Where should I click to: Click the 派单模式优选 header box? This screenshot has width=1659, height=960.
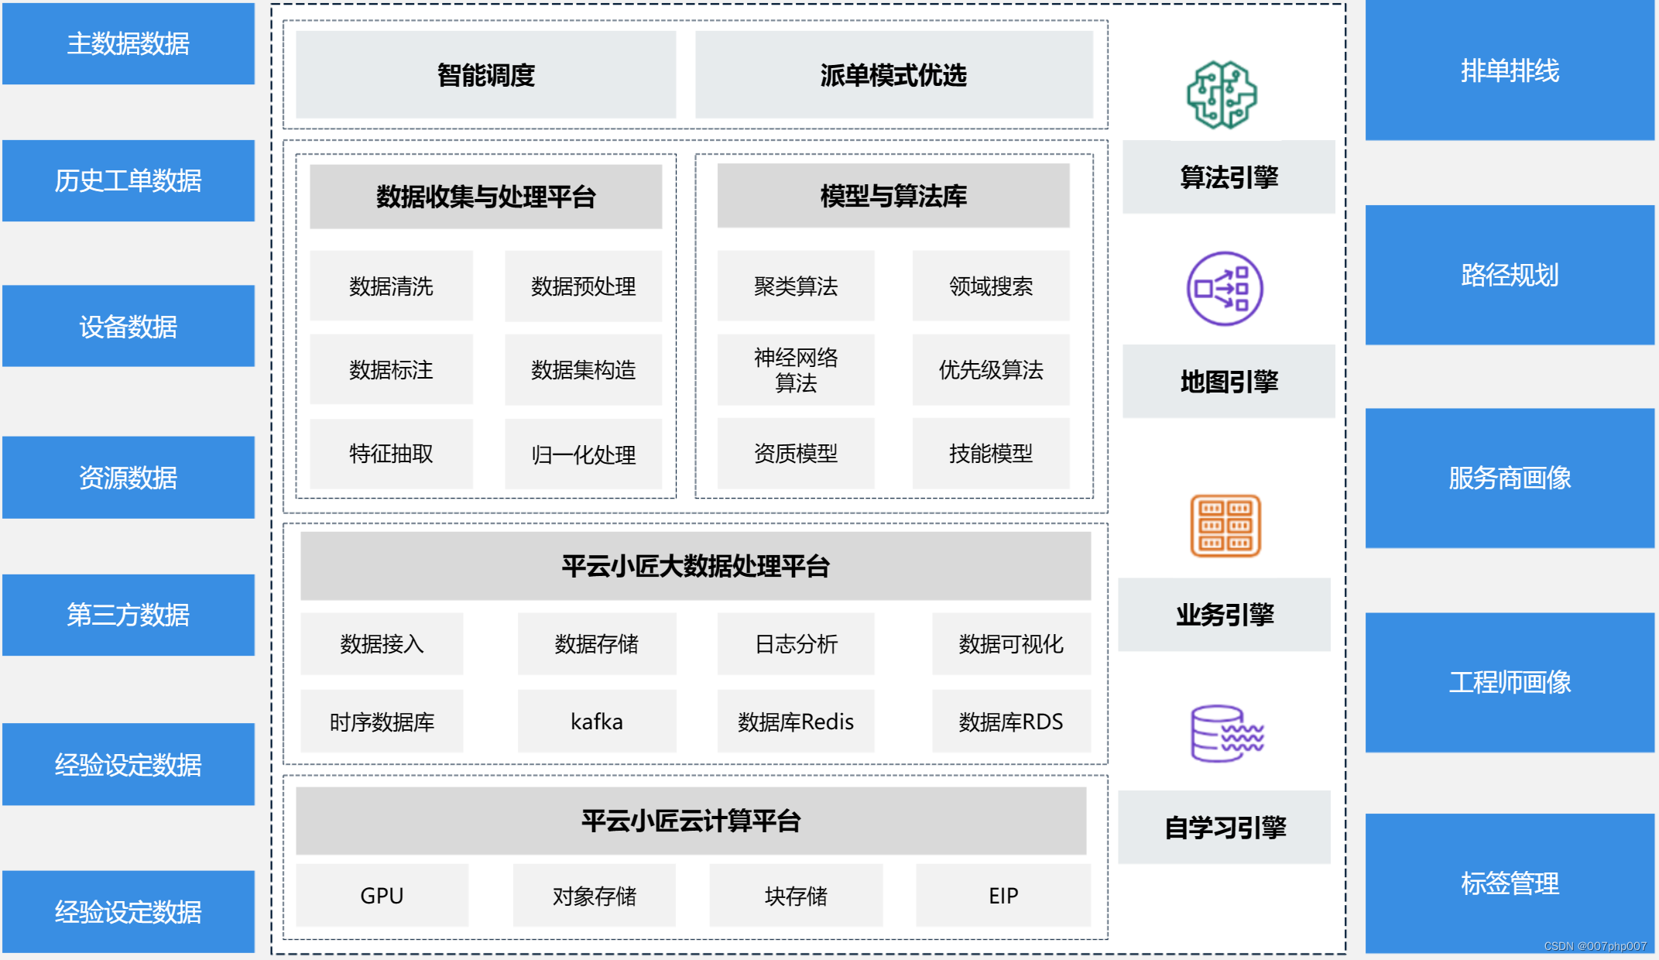[x=893, y=75]
